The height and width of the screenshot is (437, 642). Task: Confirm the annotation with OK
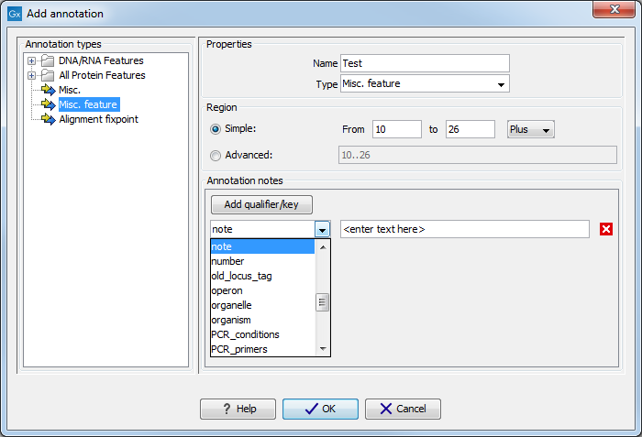320,409
